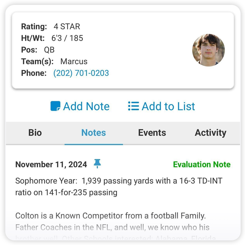Image resolution: width=245 pixels, height=245 pixels.
Task: Select the Ht/Wt value 6'3 / 185
Action: click(67, 38)
